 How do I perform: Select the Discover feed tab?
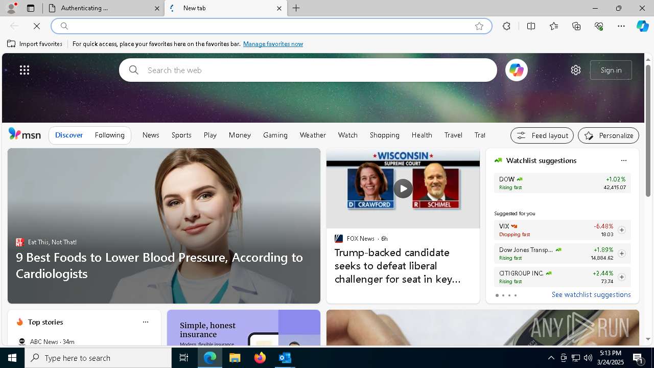click(x=69, y=135)
